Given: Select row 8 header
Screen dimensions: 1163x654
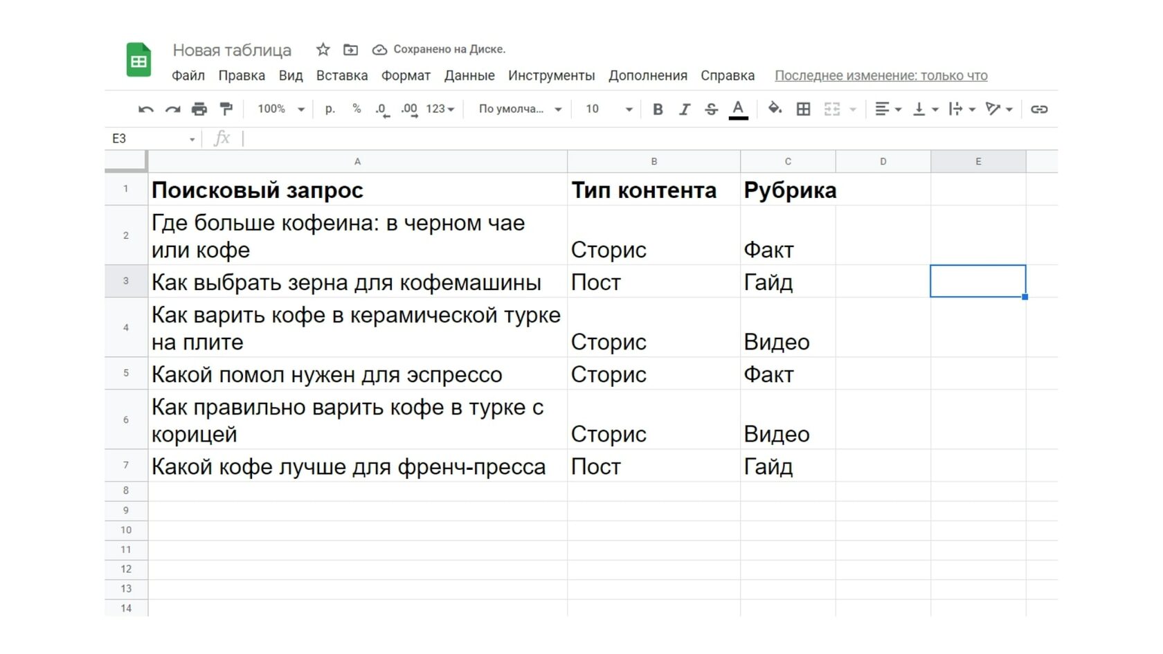Looking at the screenshot, I should (x=126, y=491).
